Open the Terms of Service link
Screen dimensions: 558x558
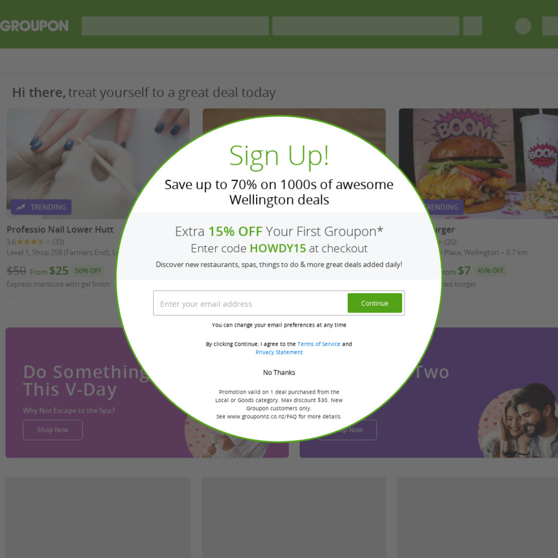(319, 343)
